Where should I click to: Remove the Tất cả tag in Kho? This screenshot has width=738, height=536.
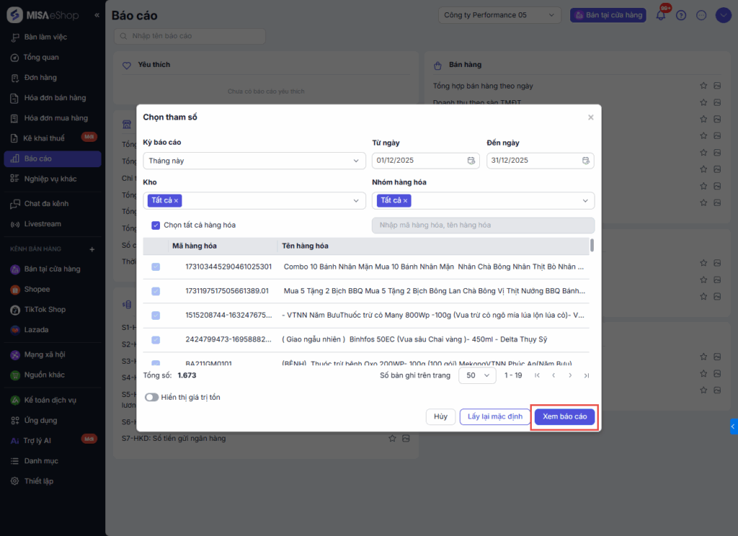(177, 200)
